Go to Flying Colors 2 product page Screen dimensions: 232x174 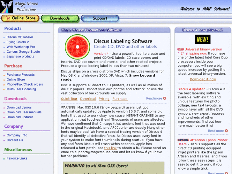[18, 42]
